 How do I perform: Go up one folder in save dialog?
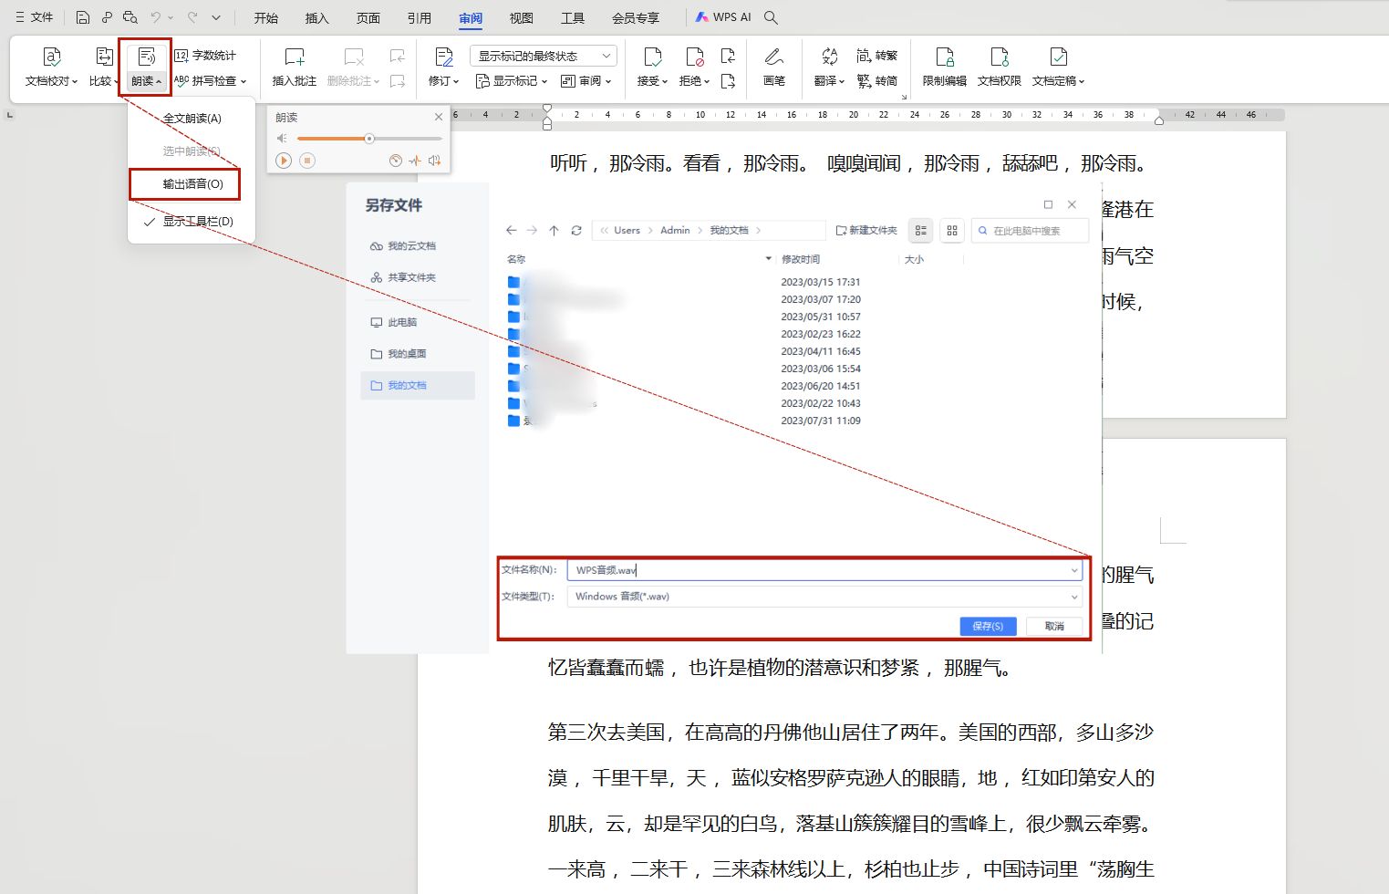pyautogui.click(x=554, y=231)
